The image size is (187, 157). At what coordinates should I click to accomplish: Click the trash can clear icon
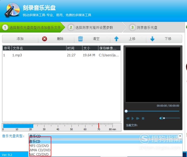tap(80, 39)
